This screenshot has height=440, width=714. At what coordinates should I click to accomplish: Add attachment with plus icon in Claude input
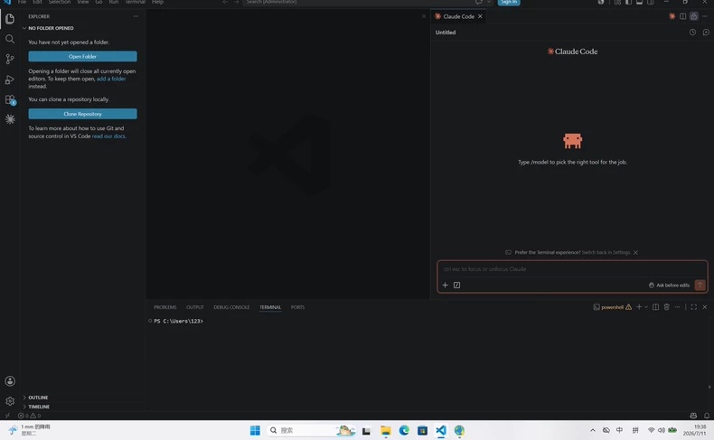click(446, 286)
